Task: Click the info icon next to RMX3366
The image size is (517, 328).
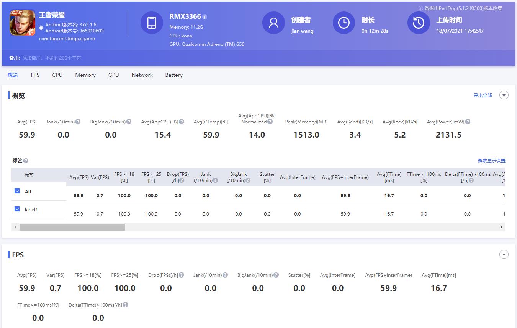Action: tap(205, 17)
